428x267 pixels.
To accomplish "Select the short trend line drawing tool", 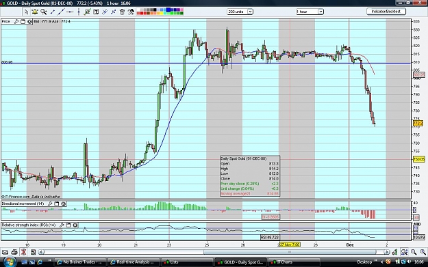I will click(x=53, y=12).
